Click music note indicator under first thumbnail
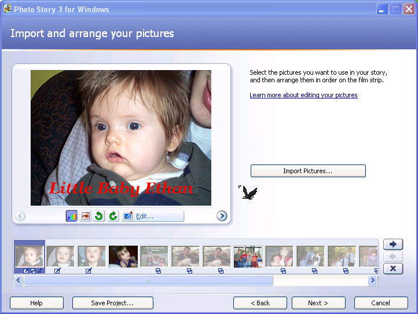418x314 pixels. (x=40, y=271)
